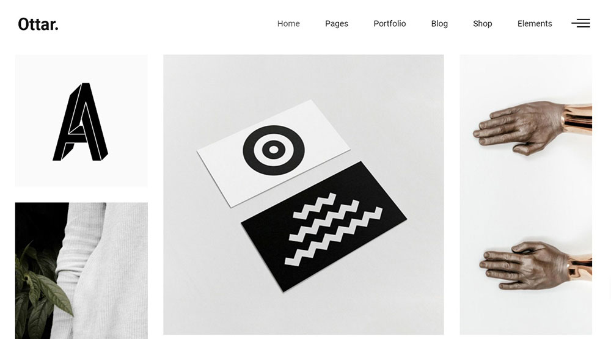Click the black zigzag pattern card

pos(324,227)
